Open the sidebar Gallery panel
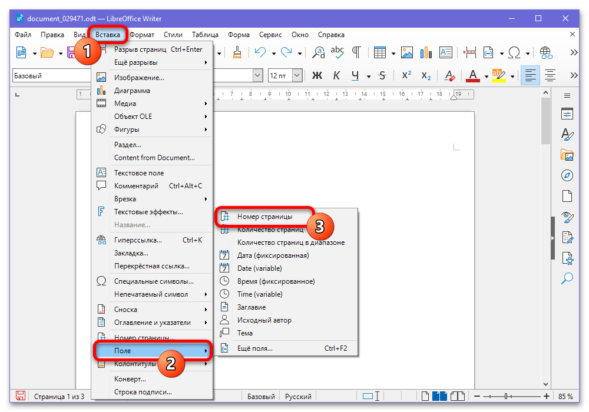The image size is (589, 412). (567, 155)
